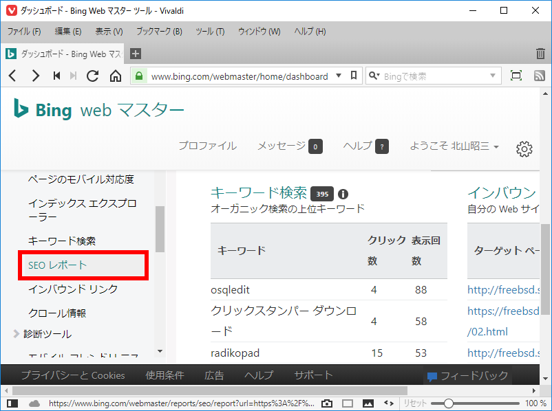This screenshot has height=411, width=552.
Task: Open インデックス エクスプローラー in sidebar
Action: (x=82, y=210)
